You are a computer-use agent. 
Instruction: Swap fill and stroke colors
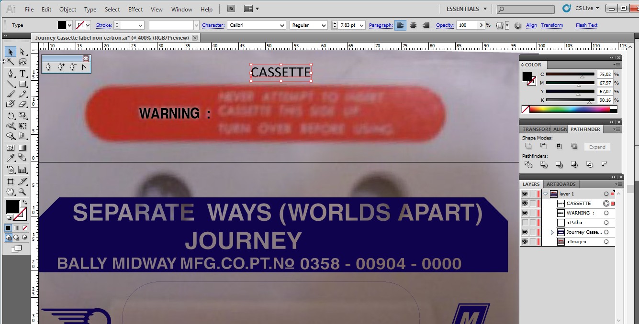tap(24, 203)
